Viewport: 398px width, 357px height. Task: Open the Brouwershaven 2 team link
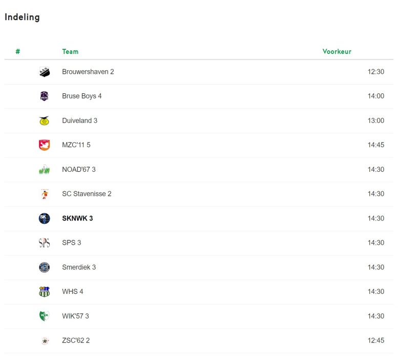[88, 72]
